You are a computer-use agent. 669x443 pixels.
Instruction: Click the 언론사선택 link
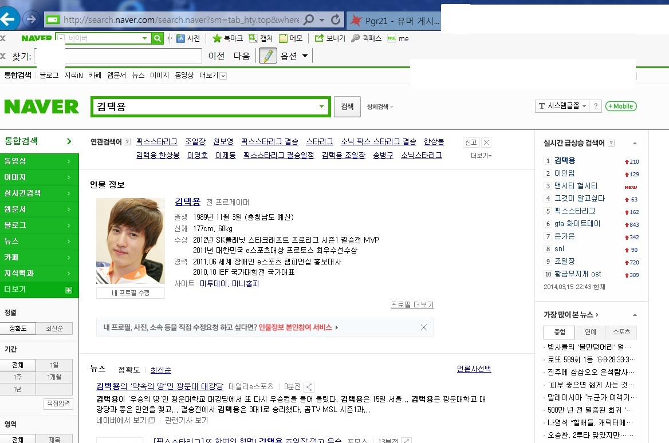tap(474, 369)
